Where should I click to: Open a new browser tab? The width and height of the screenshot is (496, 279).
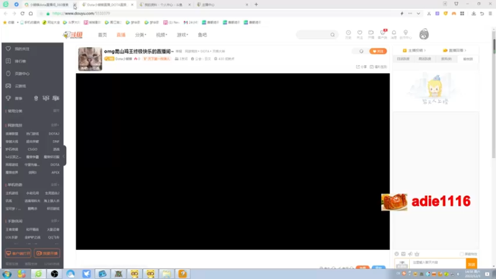click(x=256, y=4)
